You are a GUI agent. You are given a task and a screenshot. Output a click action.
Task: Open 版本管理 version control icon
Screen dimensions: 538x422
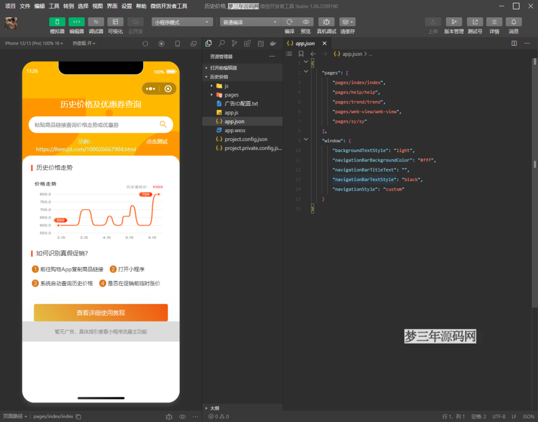click(x=453, y=22)
